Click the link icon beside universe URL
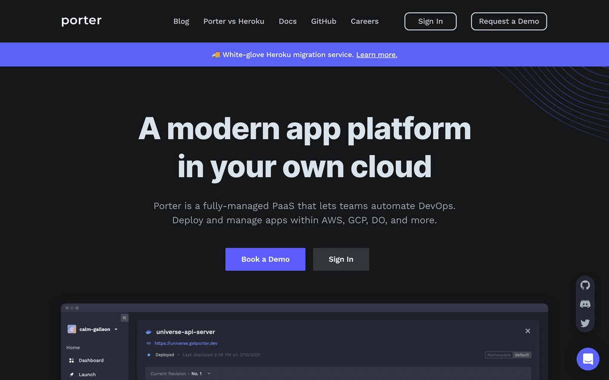Image resolution: width=609 pixels, height=380 pixels. point(149,344)
